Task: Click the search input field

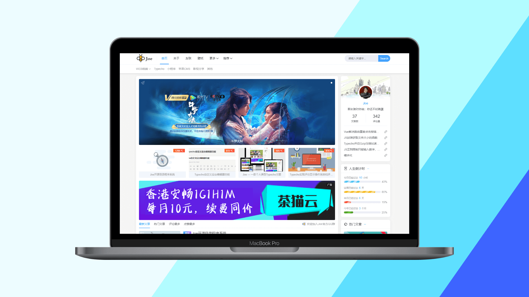Action: click(x=362, y=58)
